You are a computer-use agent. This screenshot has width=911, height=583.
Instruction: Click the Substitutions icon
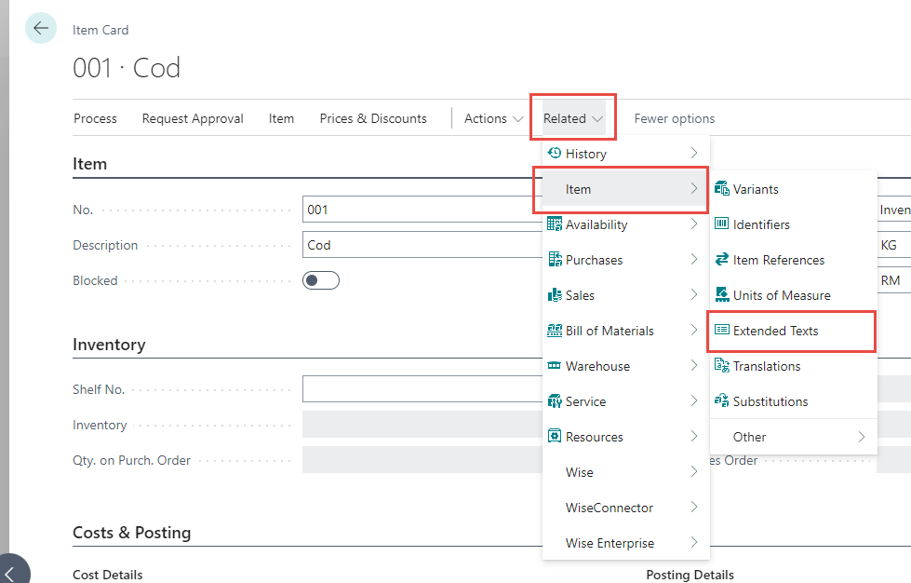pos(721,401)
